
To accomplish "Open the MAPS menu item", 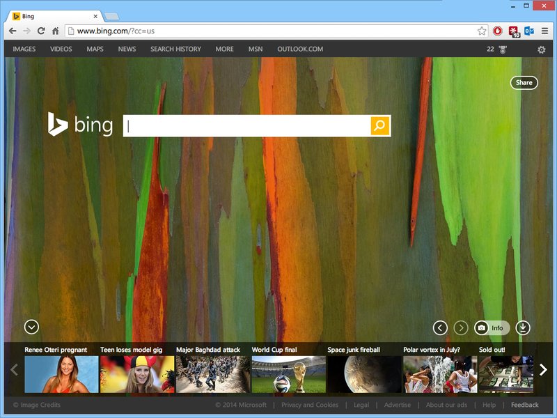I will [x=95, y=49].
